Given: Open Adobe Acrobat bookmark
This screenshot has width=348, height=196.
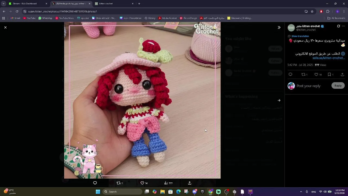Looking at the screenshot, I should [167, 18].
